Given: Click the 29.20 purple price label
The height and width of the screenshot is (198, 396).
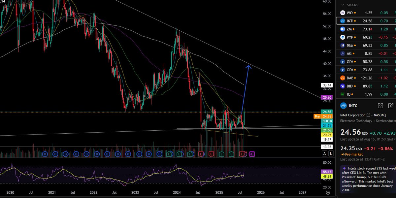Looking at the screenshot, I should click(x=326, y=98).
